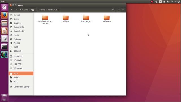Select the 'netbeans' folder name
This screenshot has height=102, width=181.
point(107,22)
